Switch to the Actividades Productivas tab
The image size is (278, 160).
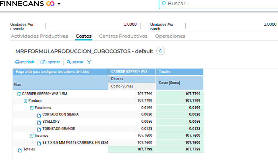(x=39, y=36)
